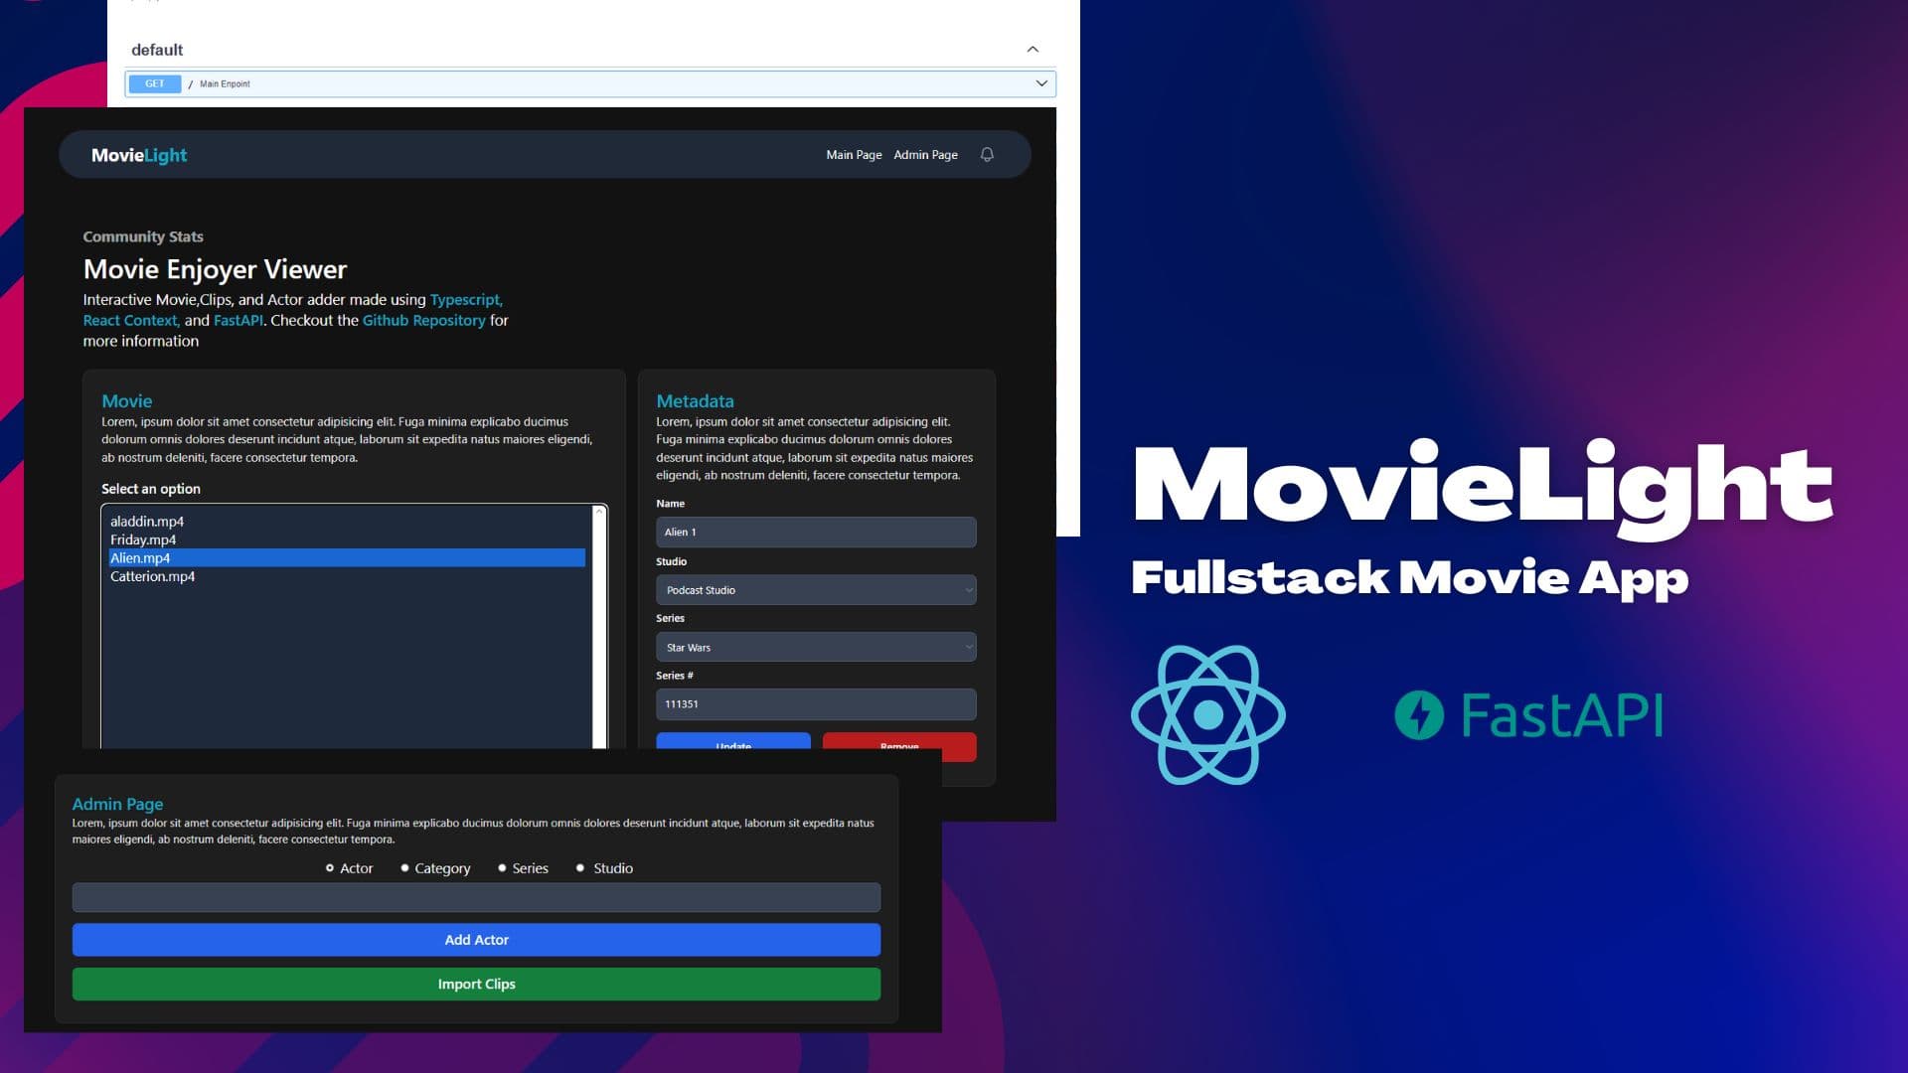
Task: Open the Star Wars series dropdown
Action: 815,648
